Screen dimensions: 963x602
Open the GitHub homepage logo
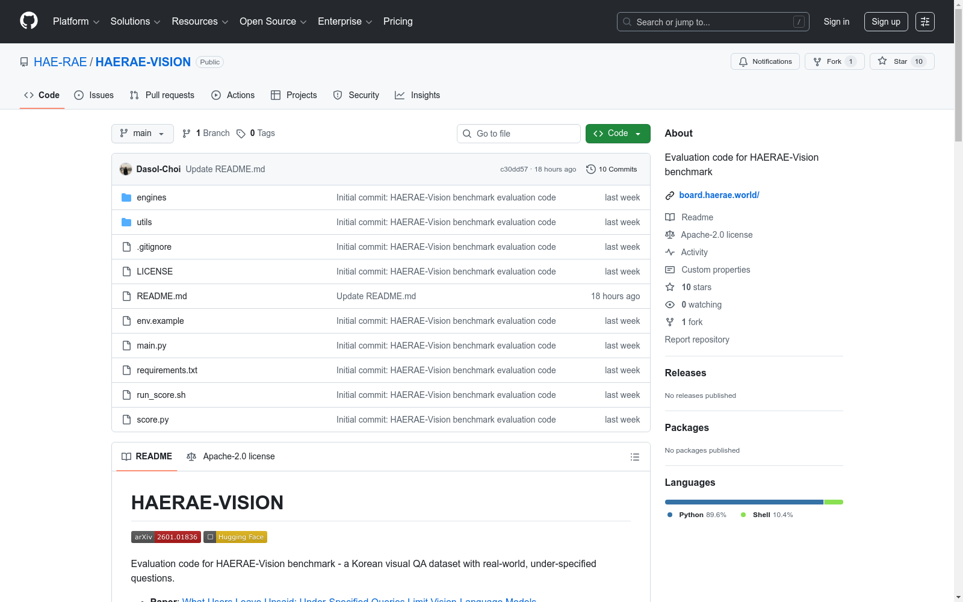[x=29, y=21]
